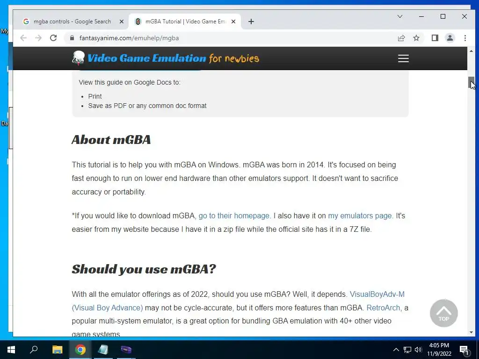The height and width of the screenshot is (359, 479).
Task: Click the page scrollbar thumb
Action: [471, 82]
